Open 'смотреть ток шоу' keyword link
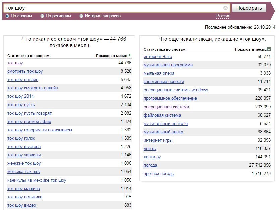The image size is (280, 210). click(25, 71)
